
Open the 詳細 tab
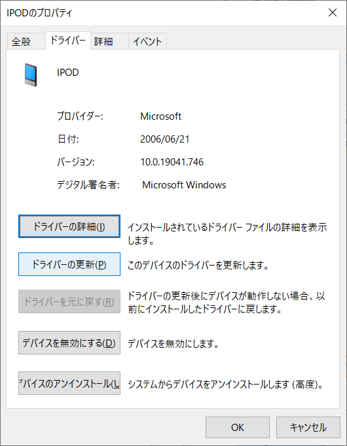click(x=109, y=42)
